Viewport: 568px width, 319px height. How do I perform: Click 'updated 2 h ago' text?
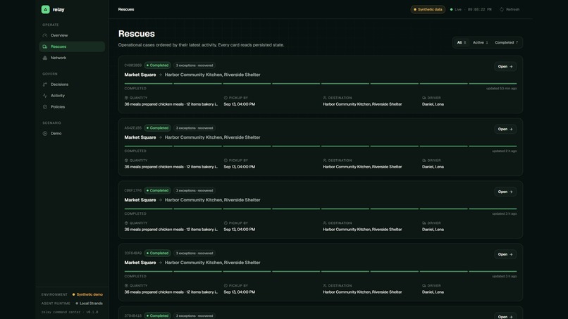point(505,151)
